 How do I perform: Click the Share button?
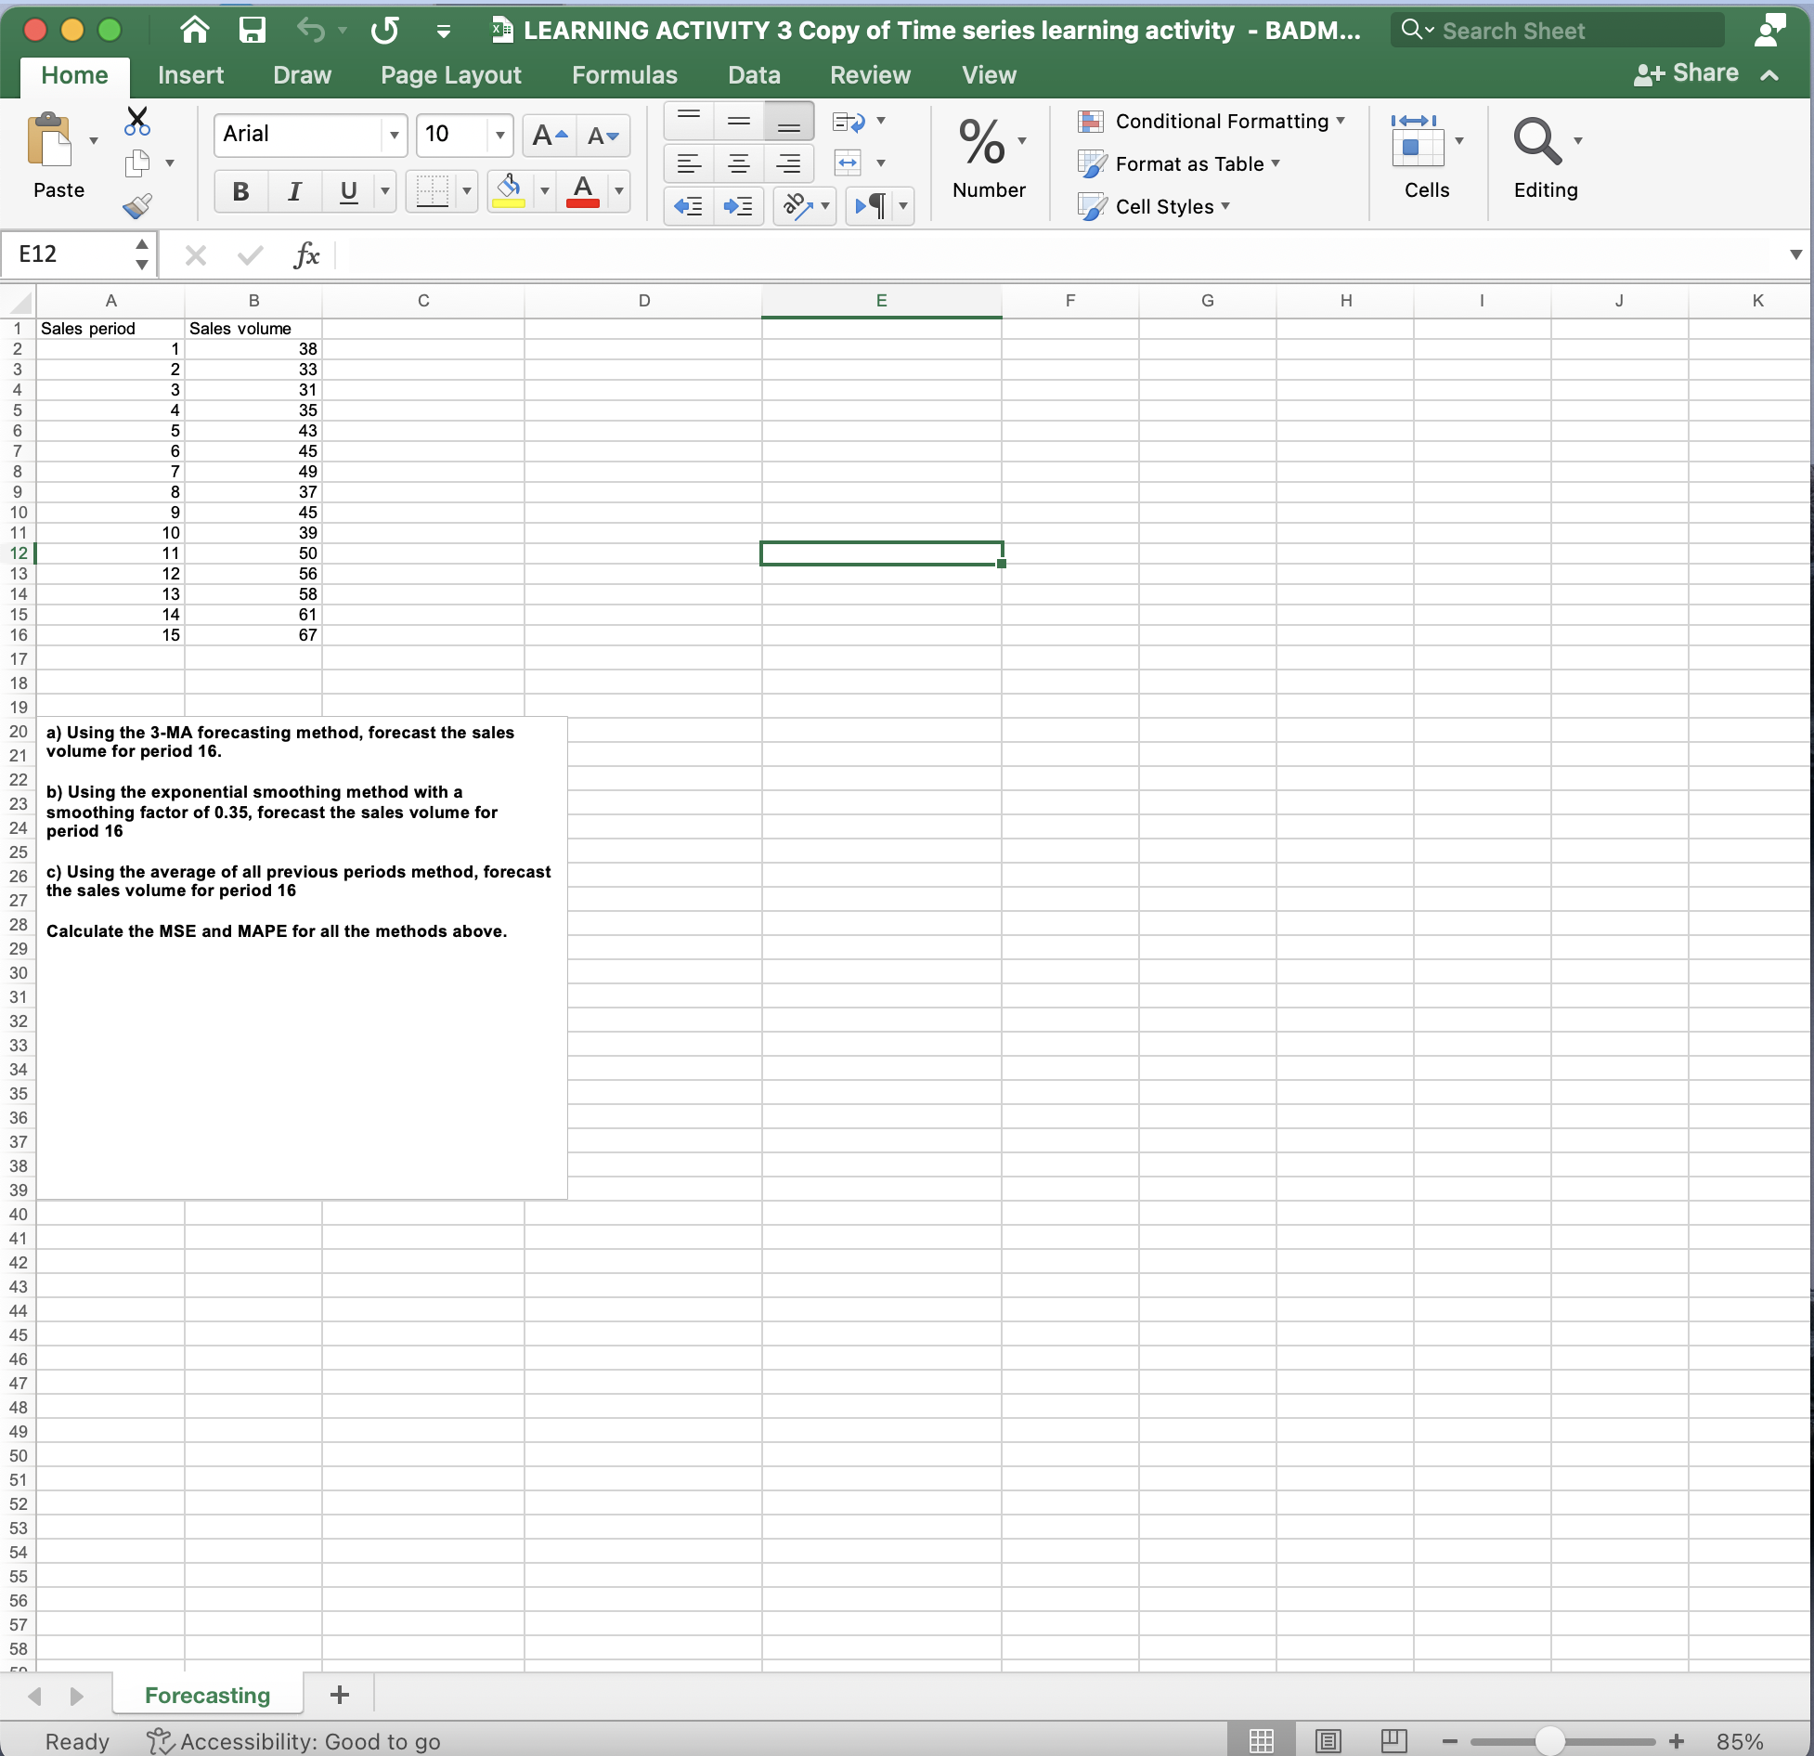point(1687,73)
